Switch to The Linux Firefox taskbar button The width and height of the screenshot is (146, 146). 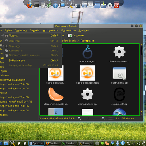[x=53, y=143]
